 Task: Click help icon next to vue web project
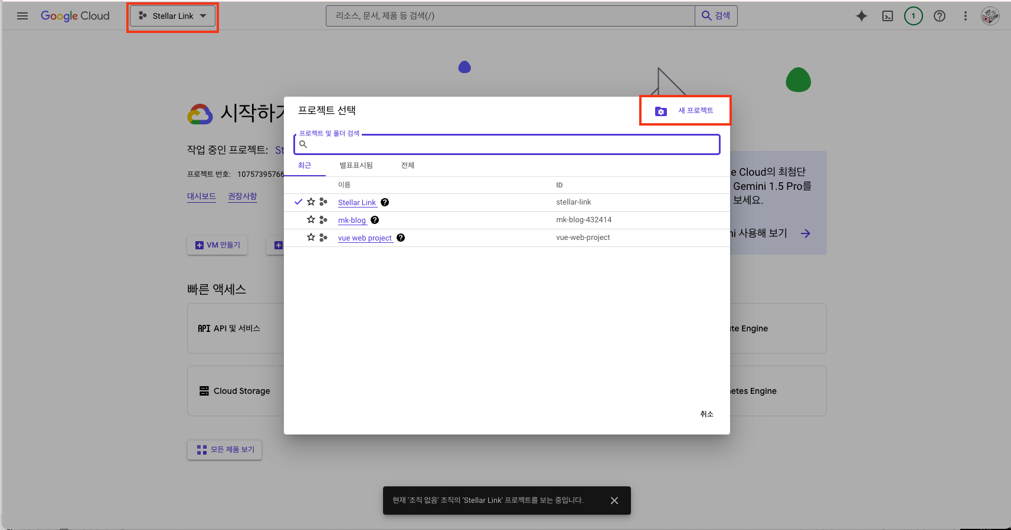(x=401, y=238)
